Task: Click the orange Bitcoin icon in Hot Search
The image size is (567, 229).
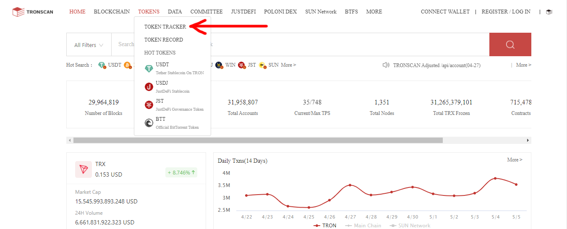Action: click(128, 65)
